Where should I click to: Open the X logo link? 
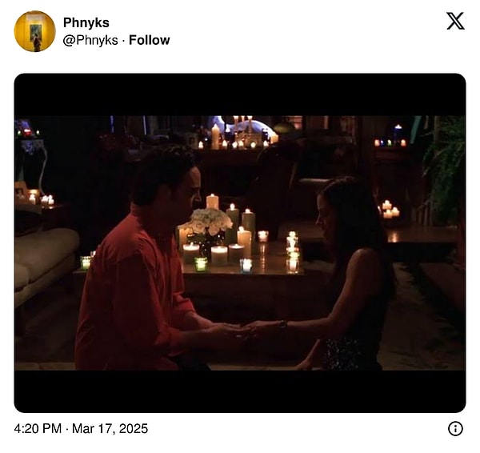tap(455, 21)
